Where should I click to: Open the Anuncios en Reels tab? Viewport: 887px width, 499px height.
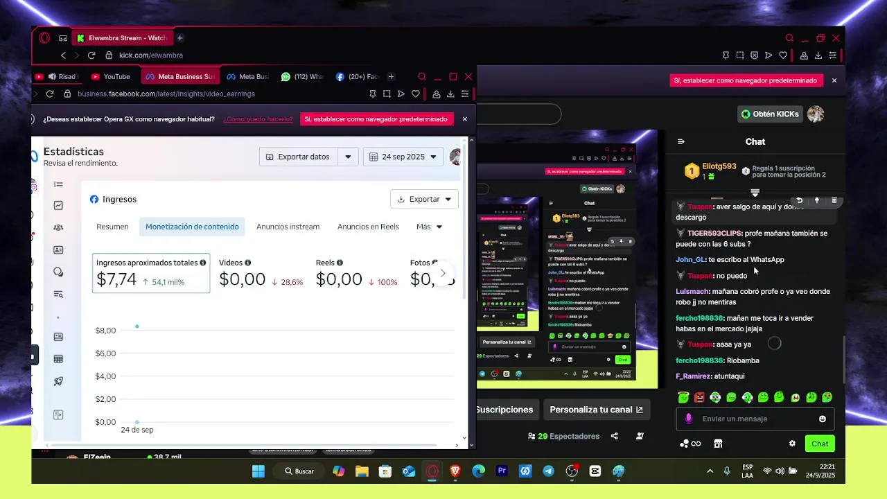[x=368, y=227]
